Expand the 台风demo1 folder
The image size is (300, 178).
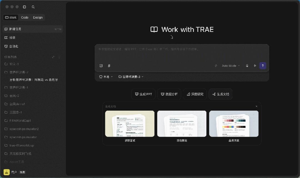[x=33, y=104]
